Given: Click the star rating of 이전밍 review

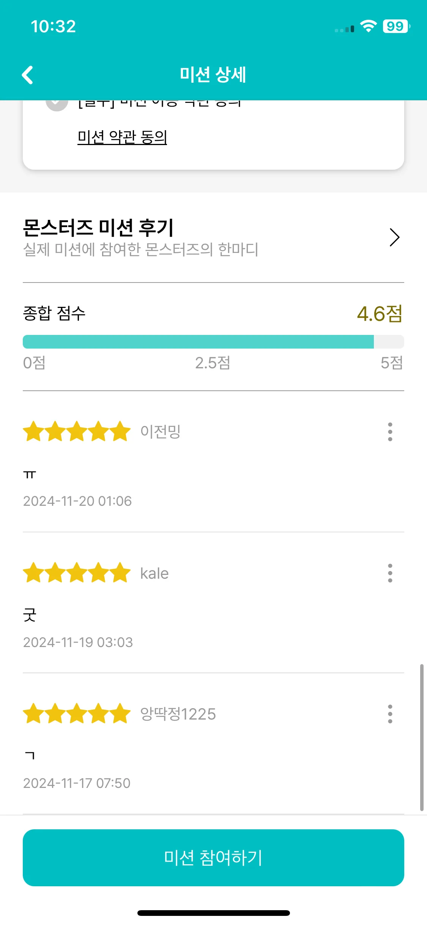Looking at the screenshot, I should pyautogui.click(x=77, y=431).
